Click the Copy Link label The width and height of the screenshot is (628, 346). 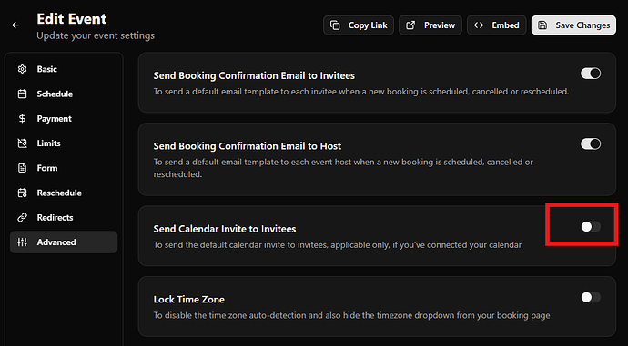368,25
